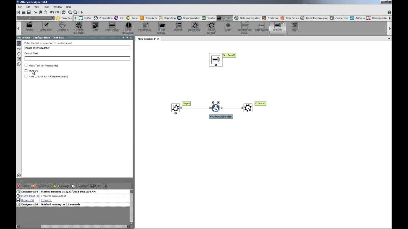
Task: Select the File Browse tool icon
Action: click(x=145, y=27)
